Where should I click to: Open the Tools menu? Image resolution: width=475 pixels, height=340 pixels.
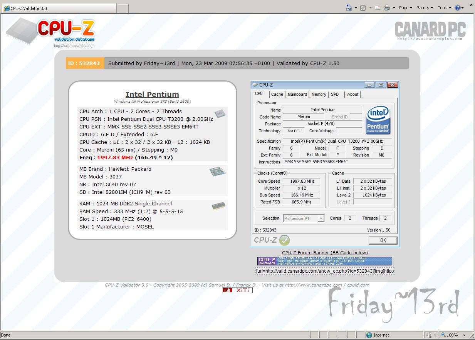(445, 8)
